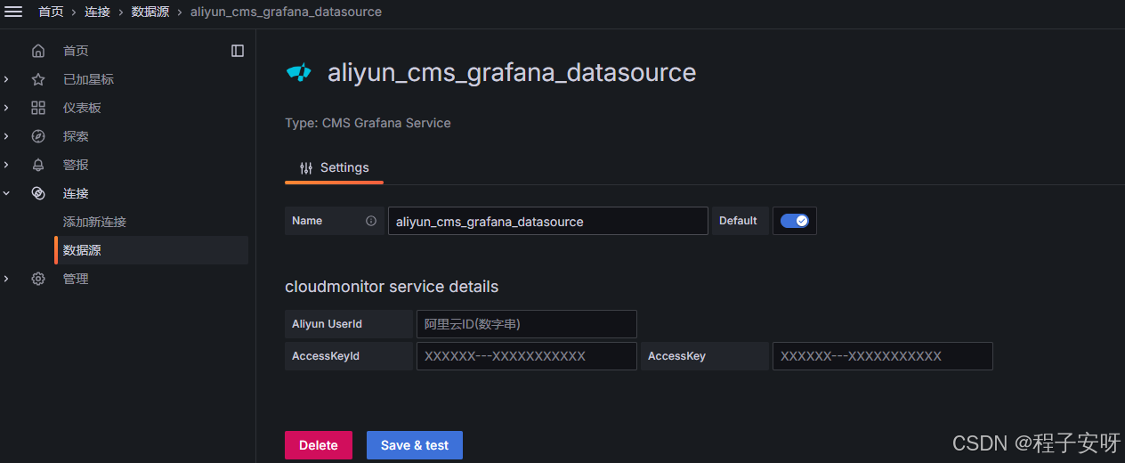This screenshot has height=463, width=1125.
Task: Expand the 已加星标 section chevron
Action: pyautogui.click(x=7, y=79)
